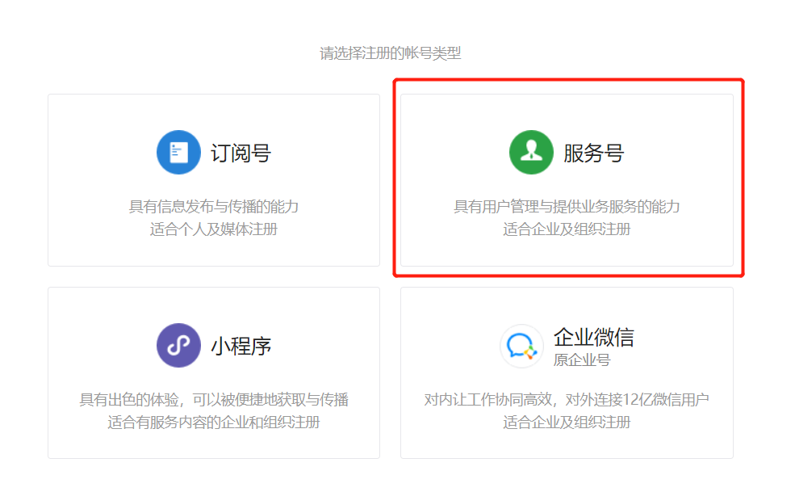
Task: Click 适合有服务内容的企业和组织注册 text
Action: click(x=213, y=422)
